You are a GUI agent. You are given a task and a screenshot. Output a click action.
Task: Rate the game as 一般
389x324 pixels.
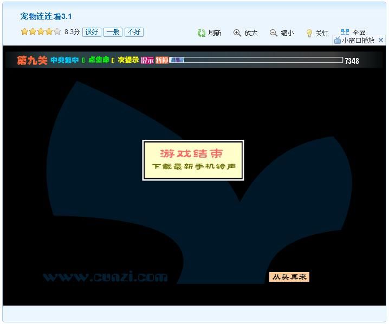[x=113, y=32]
